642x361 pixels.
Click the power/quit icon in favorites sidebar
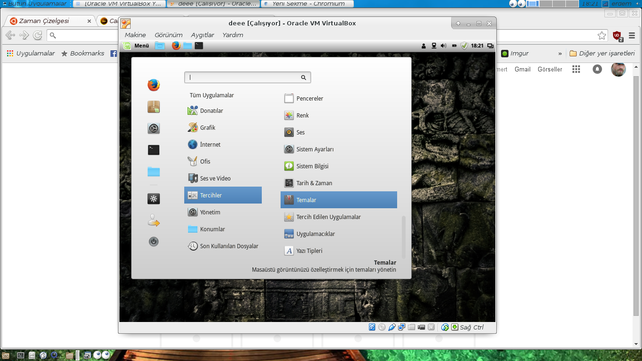tap(154, 242)
